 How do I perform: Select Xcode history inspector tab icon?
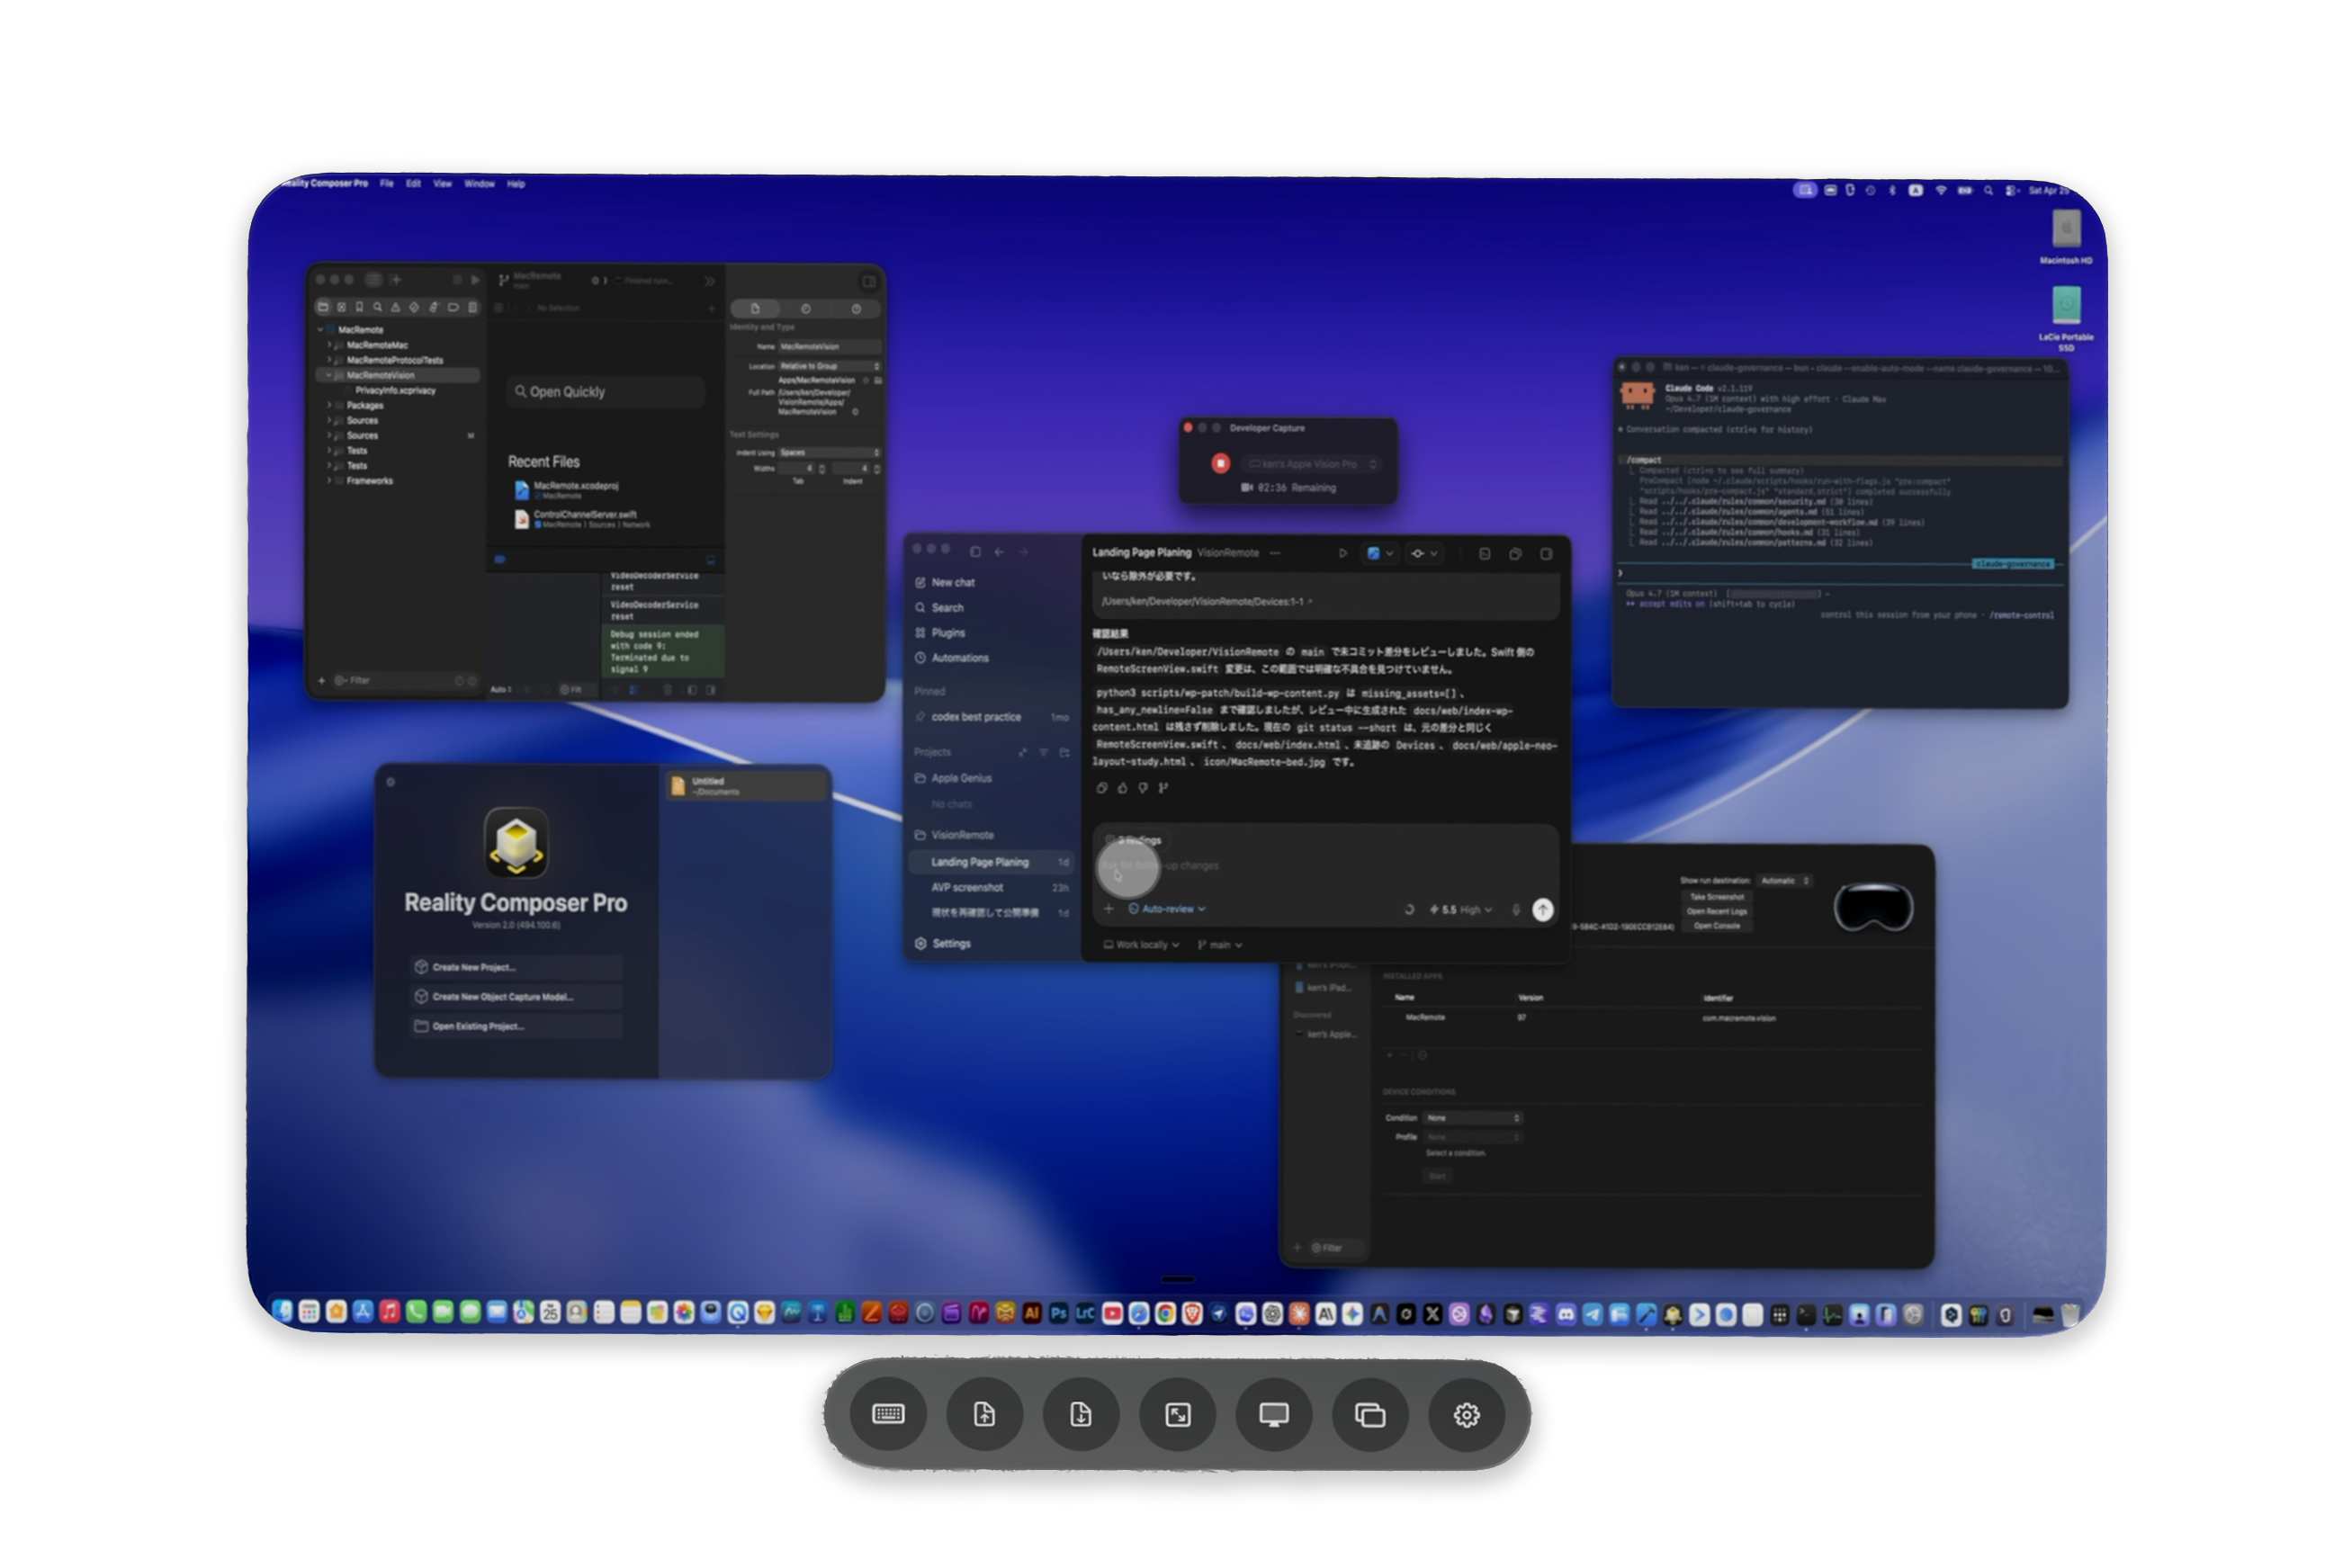click(806, 309)
